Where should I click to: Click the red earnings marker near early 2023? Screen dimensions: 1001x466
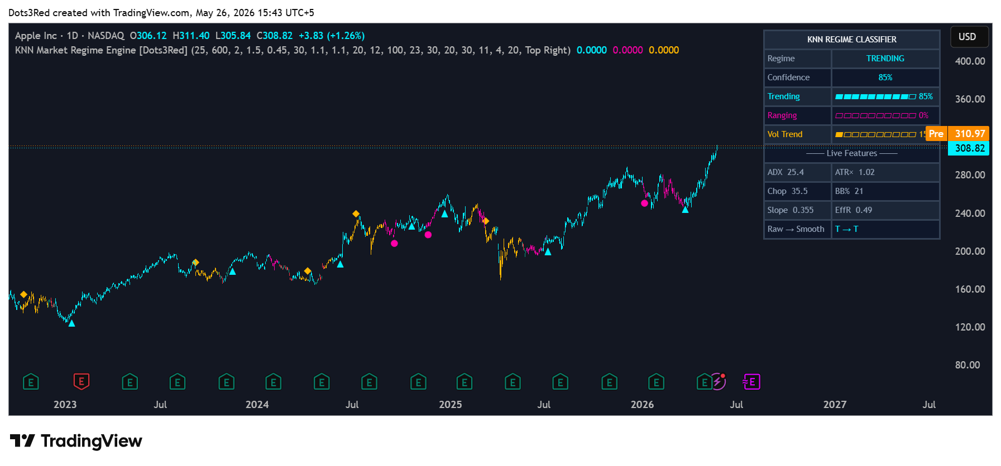pos(82,382)
